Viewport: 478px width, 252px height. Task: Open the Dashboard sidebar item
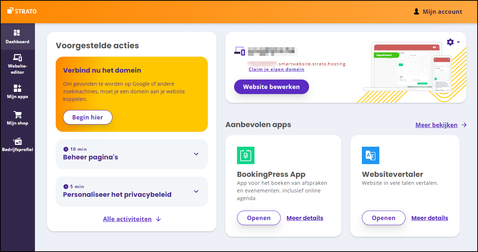coord(17,37)
